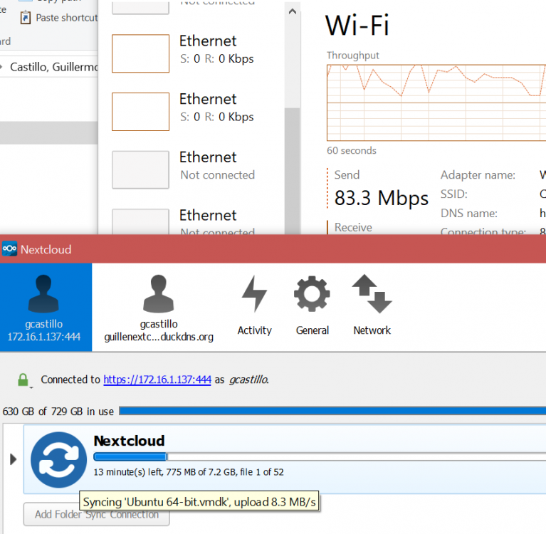Click the blue Nextcloud sync status icon
The width and height of the screenshot is (546, 534).
tap(58, 460)
